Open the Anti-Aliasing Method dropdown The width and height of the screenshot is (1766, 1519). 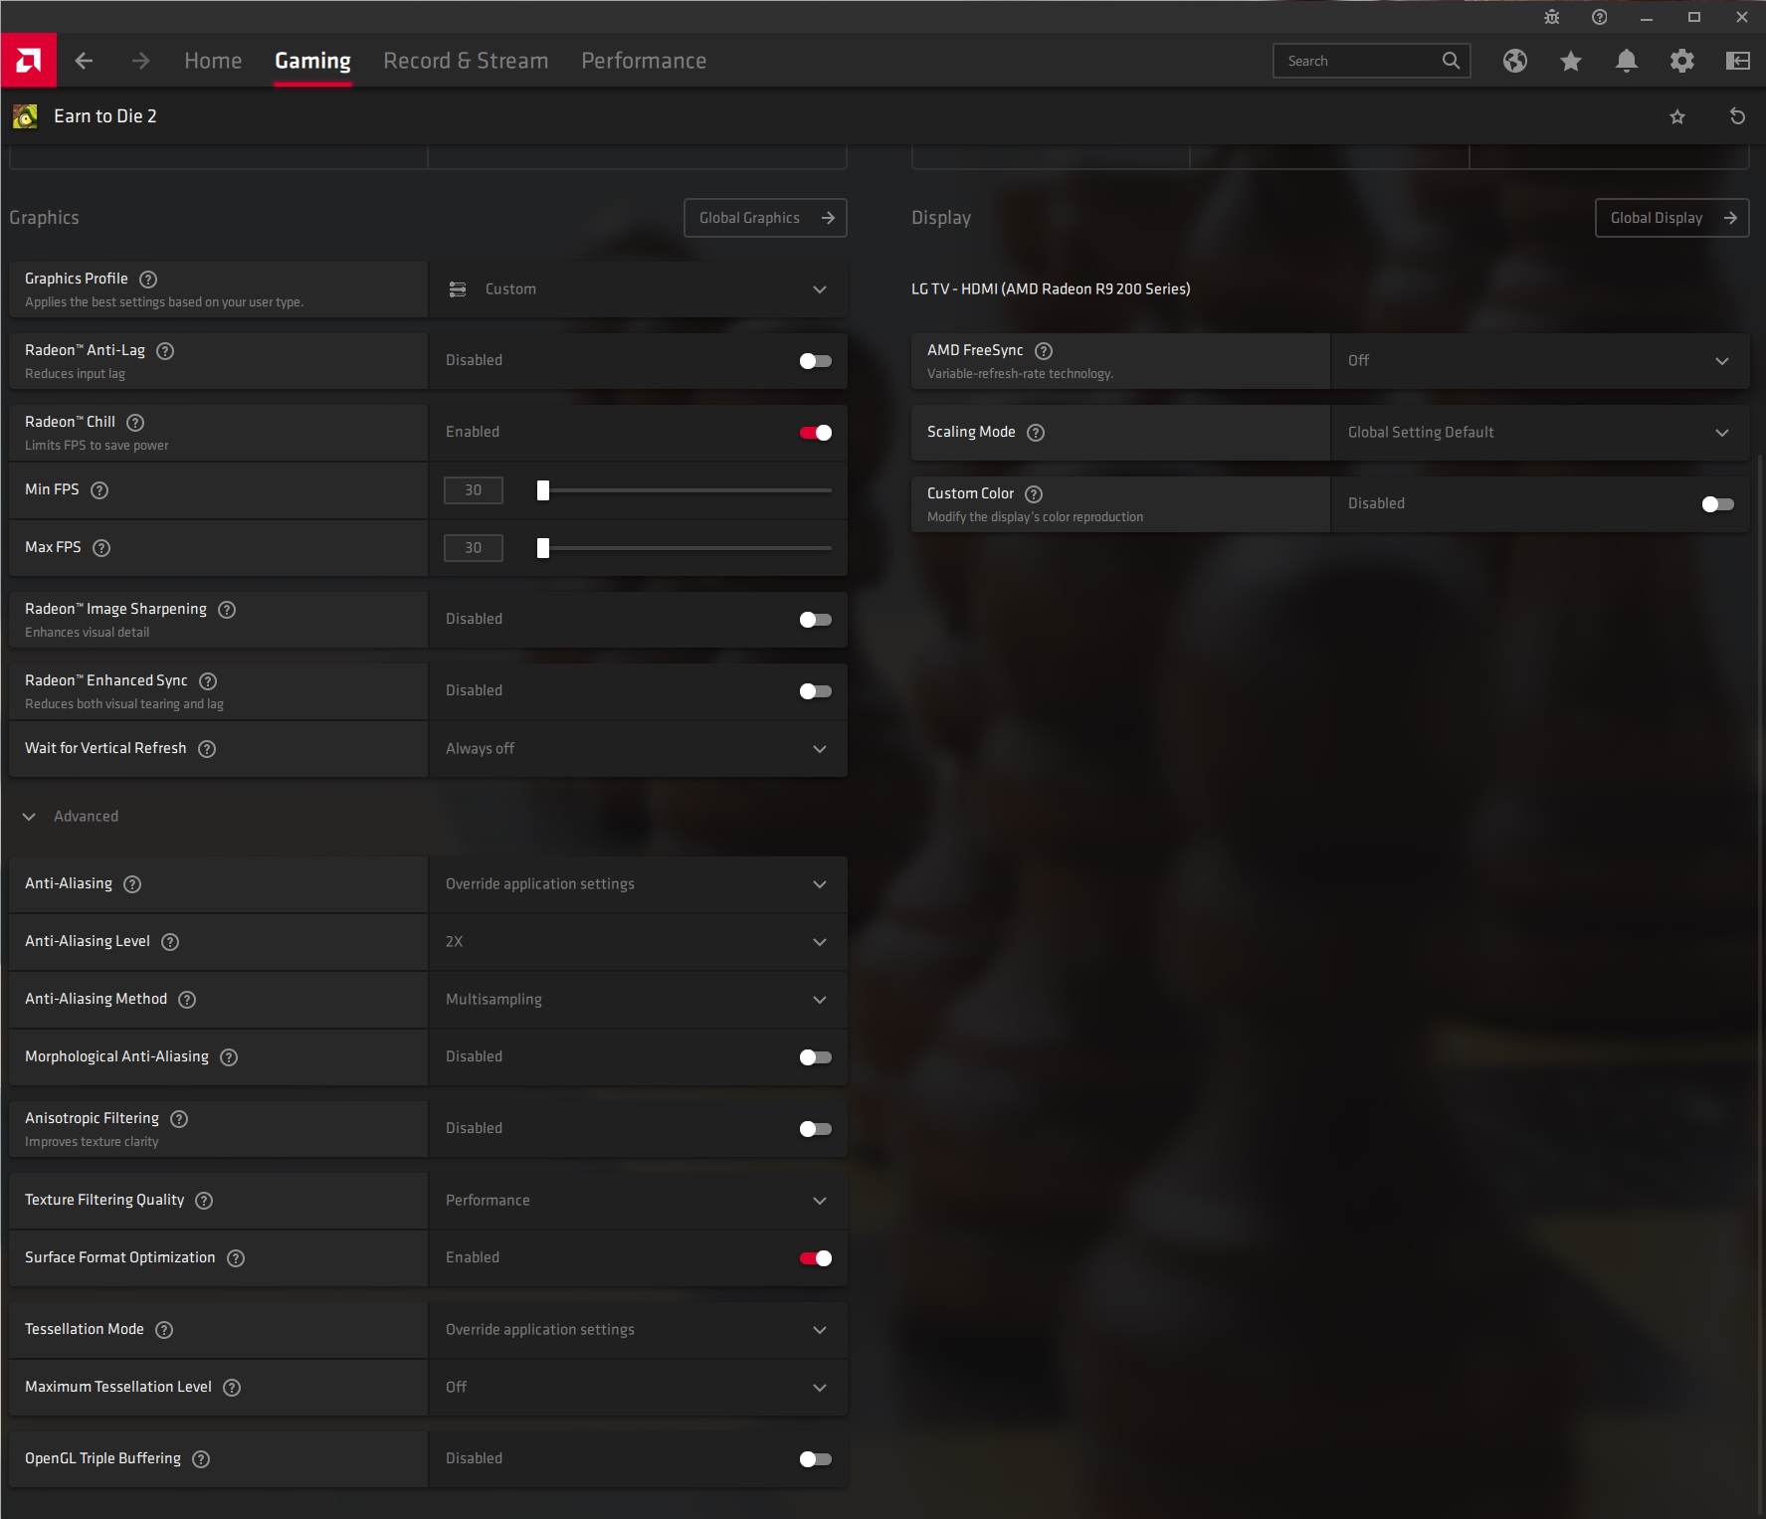[x=638, y=1000]
